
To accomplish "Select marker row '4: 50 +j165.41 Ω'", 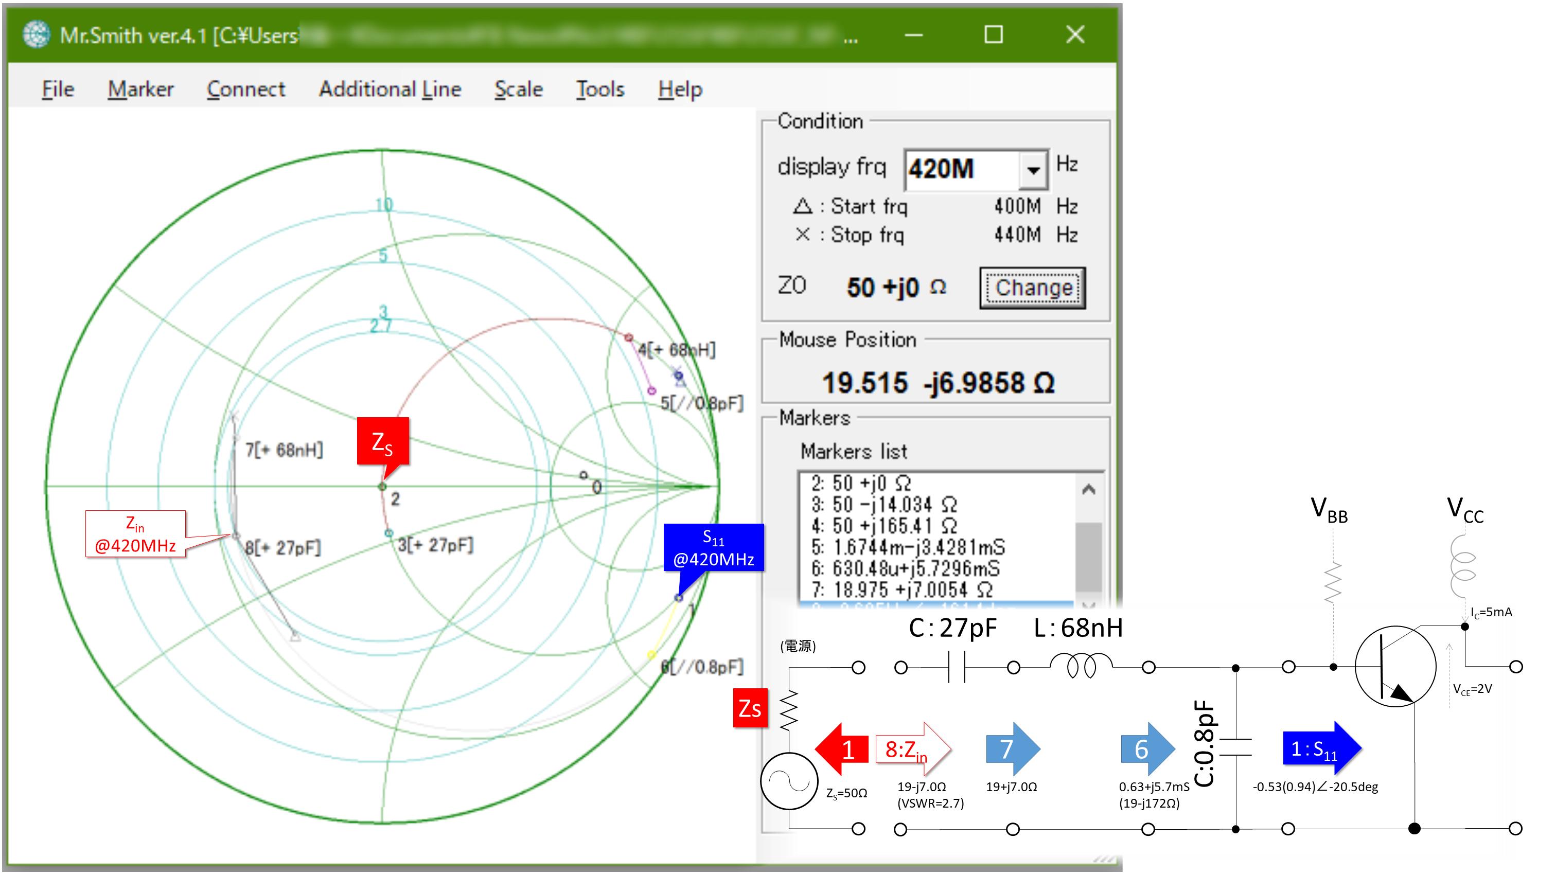I will click(937, 526).
